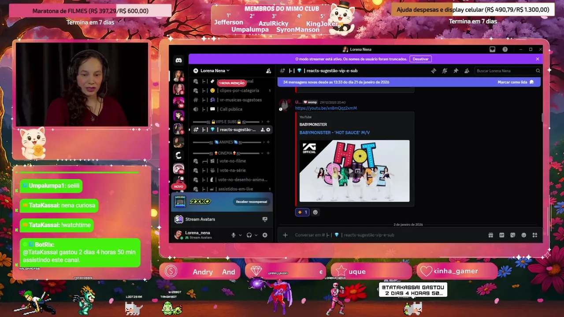This screenshot has width=564, height=317.
Task: Toggle the member list icon in header
Action: coord(467,70)
